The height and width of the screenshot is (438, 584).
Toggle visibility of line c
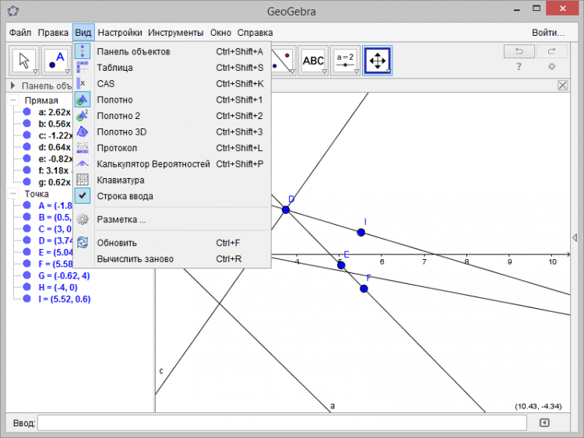click(26, 135)
